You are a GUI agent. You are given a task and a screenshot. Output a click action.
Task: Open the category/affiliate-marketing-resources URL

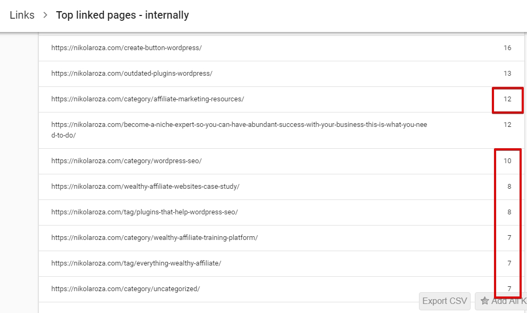tap(147, 99)
